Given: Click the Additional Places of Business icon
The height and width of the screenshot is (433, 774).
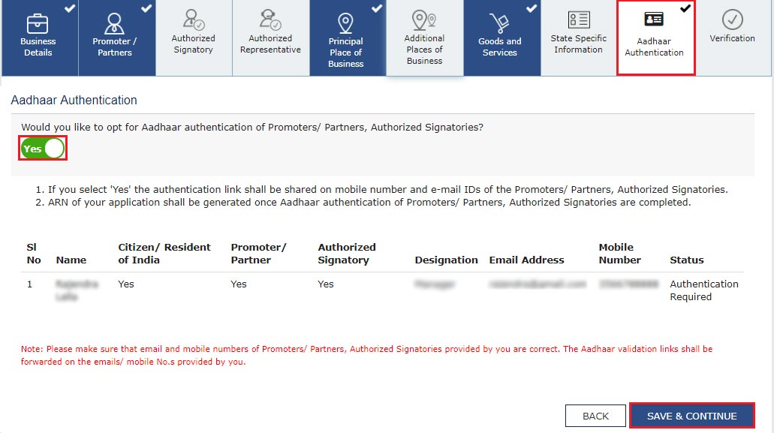Looking at the screenshot, I should 424,20.
